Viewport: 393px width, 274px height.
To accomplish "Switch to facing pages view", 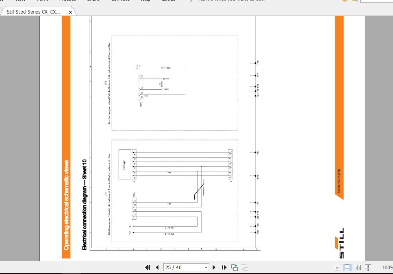I will click(x=358, y=268).
